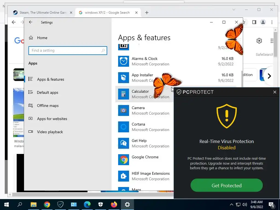The height and width of the screenshot is (210, 280).
Task: Open Google apps grid
Action: click(x=272, y=41)
